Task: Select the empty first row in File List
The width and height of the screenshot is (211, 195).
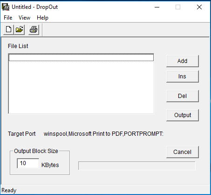Action: point(81,57)
